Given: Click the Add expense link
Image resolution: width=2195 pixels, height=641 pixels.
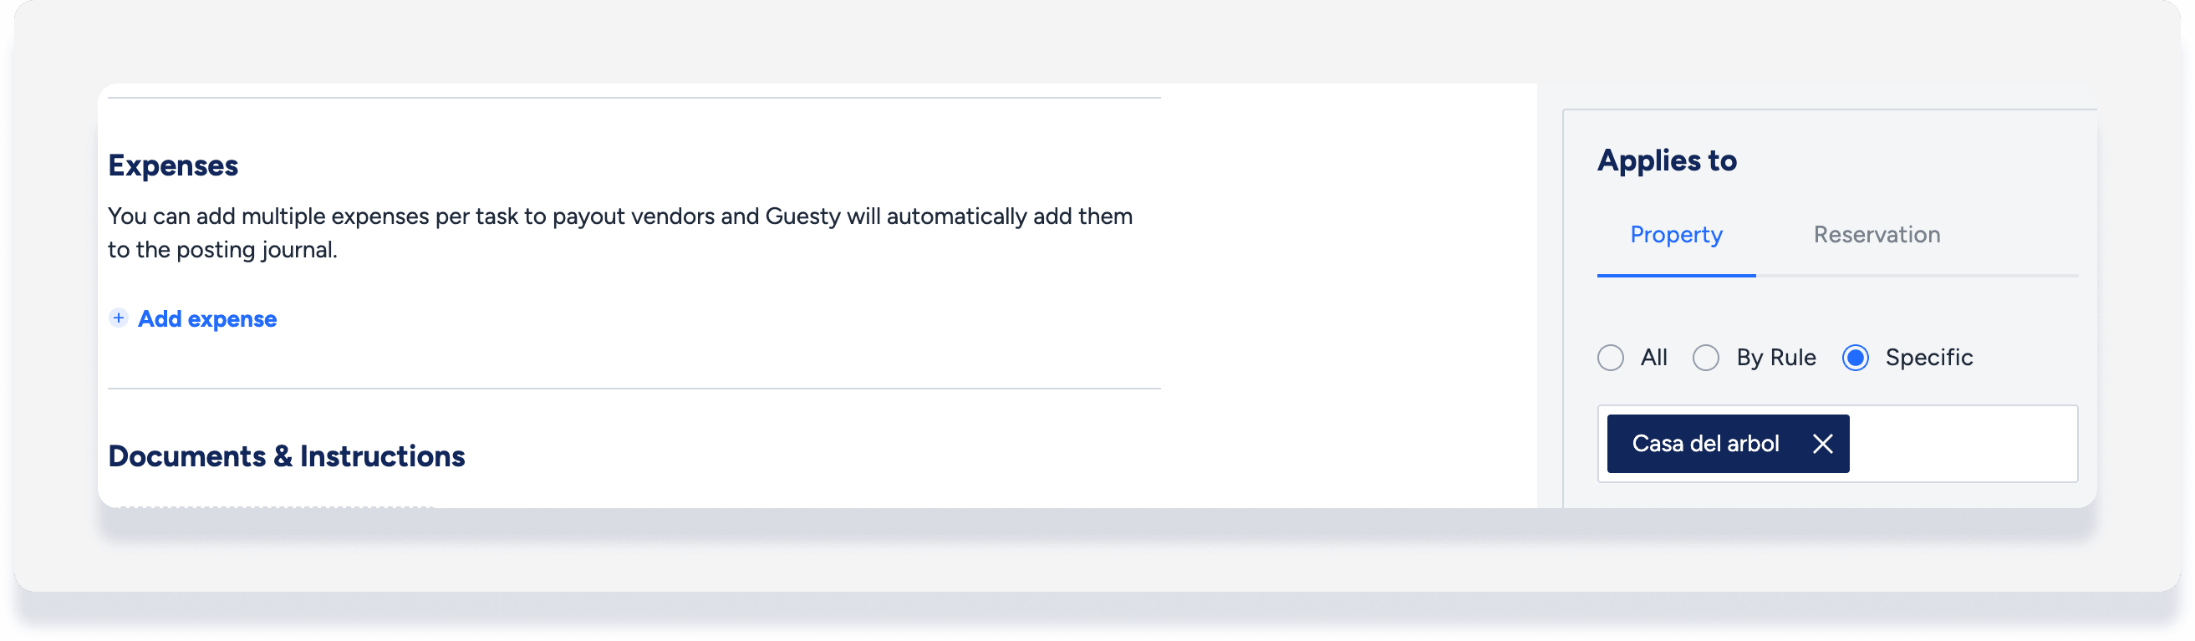Looking at the screenshot, I should click(x=207, y=318).
